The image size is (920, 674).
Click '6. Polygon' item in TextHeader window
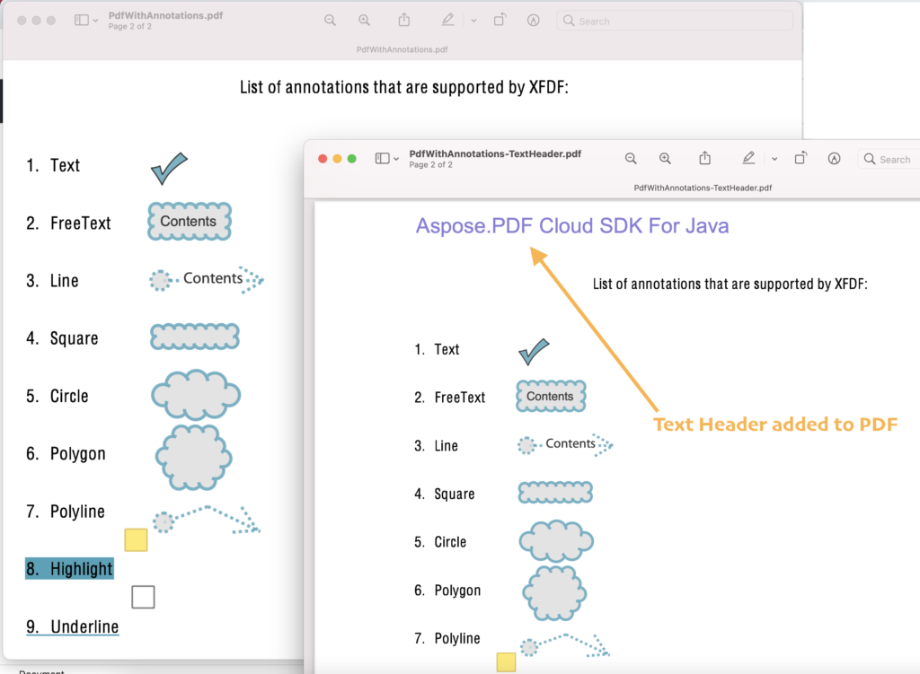447,591
